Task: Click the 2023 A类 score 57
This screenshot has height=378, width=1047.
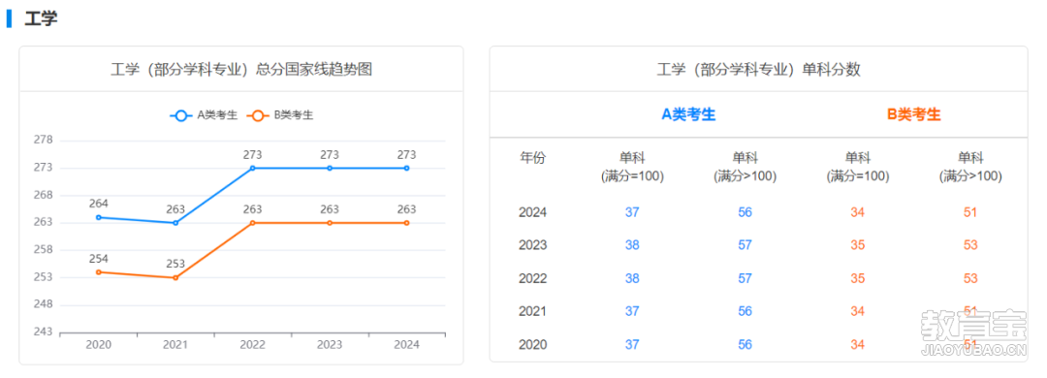Action: [745, 245]
